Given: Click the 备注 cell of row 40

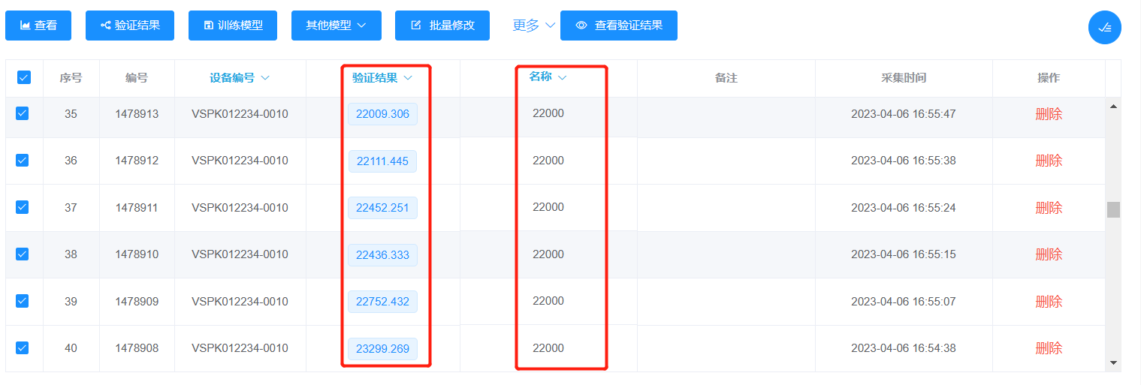Looking at the screenshot, I should coord(726,348).
